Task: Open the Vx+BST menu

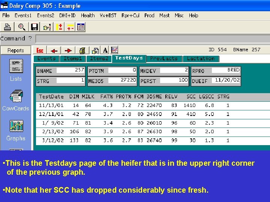Action: click(108, 15)
